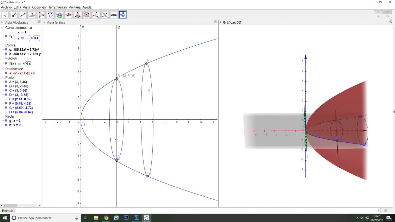The image size is (395, 222).
Task: Select the Move arrow tool
Action: [x=5, y=15]
